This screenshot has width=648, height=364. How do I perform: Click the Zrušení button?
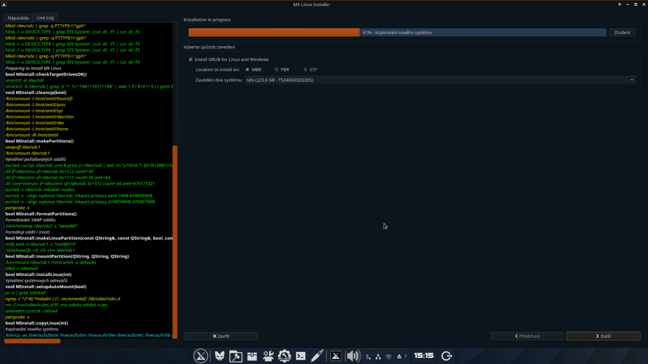(x=622, y=32)
